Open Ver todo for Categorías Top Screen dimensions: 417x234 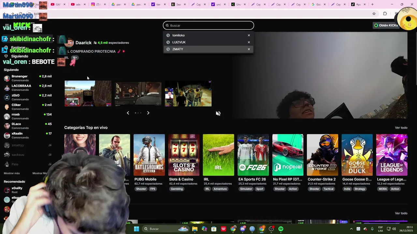click(401, 128)
